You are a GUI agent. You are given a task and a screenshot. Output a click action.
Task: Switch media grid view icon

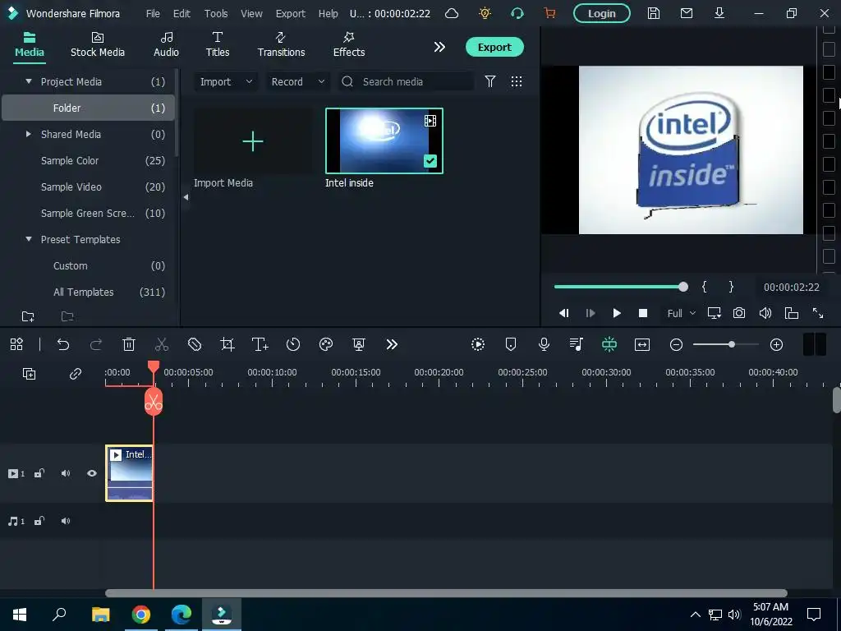[516, 81]
